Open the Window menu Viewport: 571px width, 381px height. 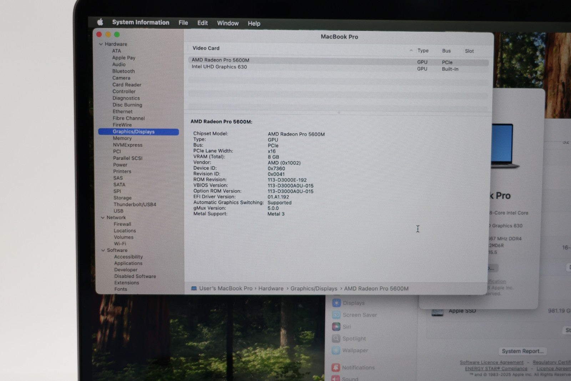click(228, 23)
